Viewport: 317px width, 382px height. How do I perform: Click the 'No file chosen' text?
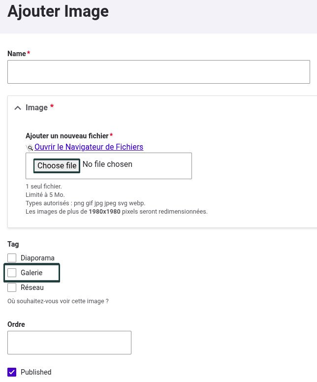(x=107, y=164)
